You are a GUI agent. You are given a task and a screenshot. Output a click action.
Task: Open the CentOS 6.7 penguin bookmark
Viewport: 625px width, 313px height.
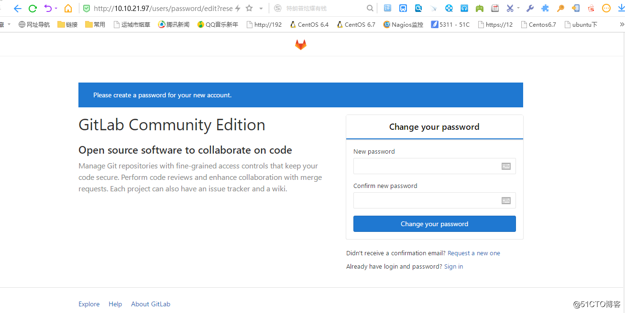click(356, 24)
